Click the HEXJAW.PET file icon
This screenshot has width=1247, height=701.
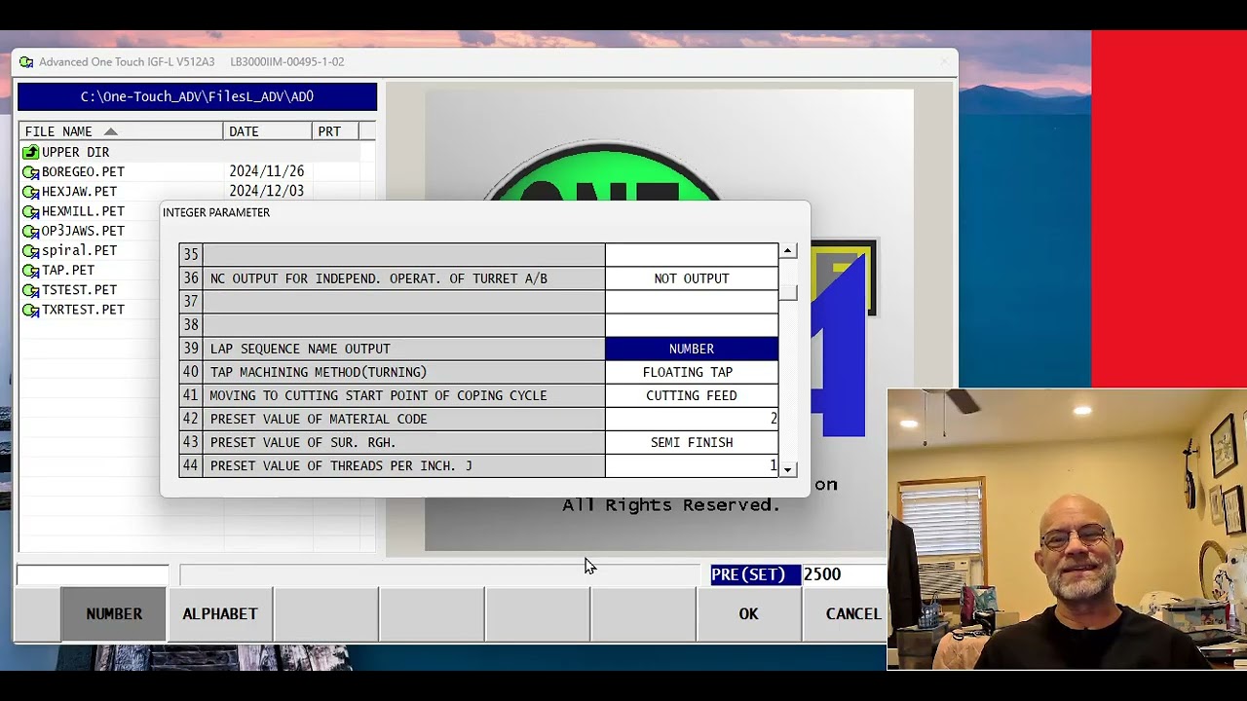[30, 192]
